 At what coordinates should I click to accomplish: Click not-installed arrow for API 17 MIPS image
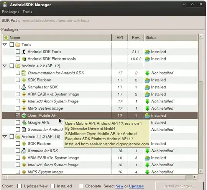tap(147, 108)
